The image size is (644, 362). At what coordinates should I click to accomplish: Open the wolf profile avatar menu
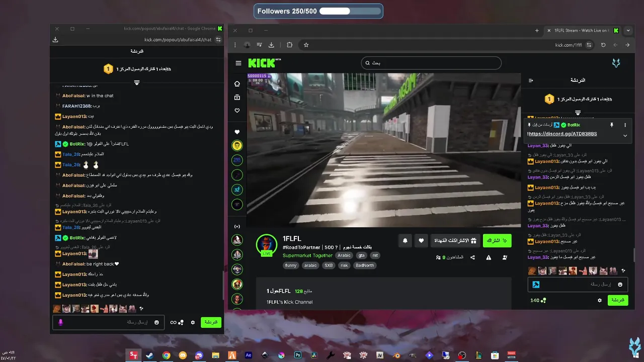(x=616, y=63)
